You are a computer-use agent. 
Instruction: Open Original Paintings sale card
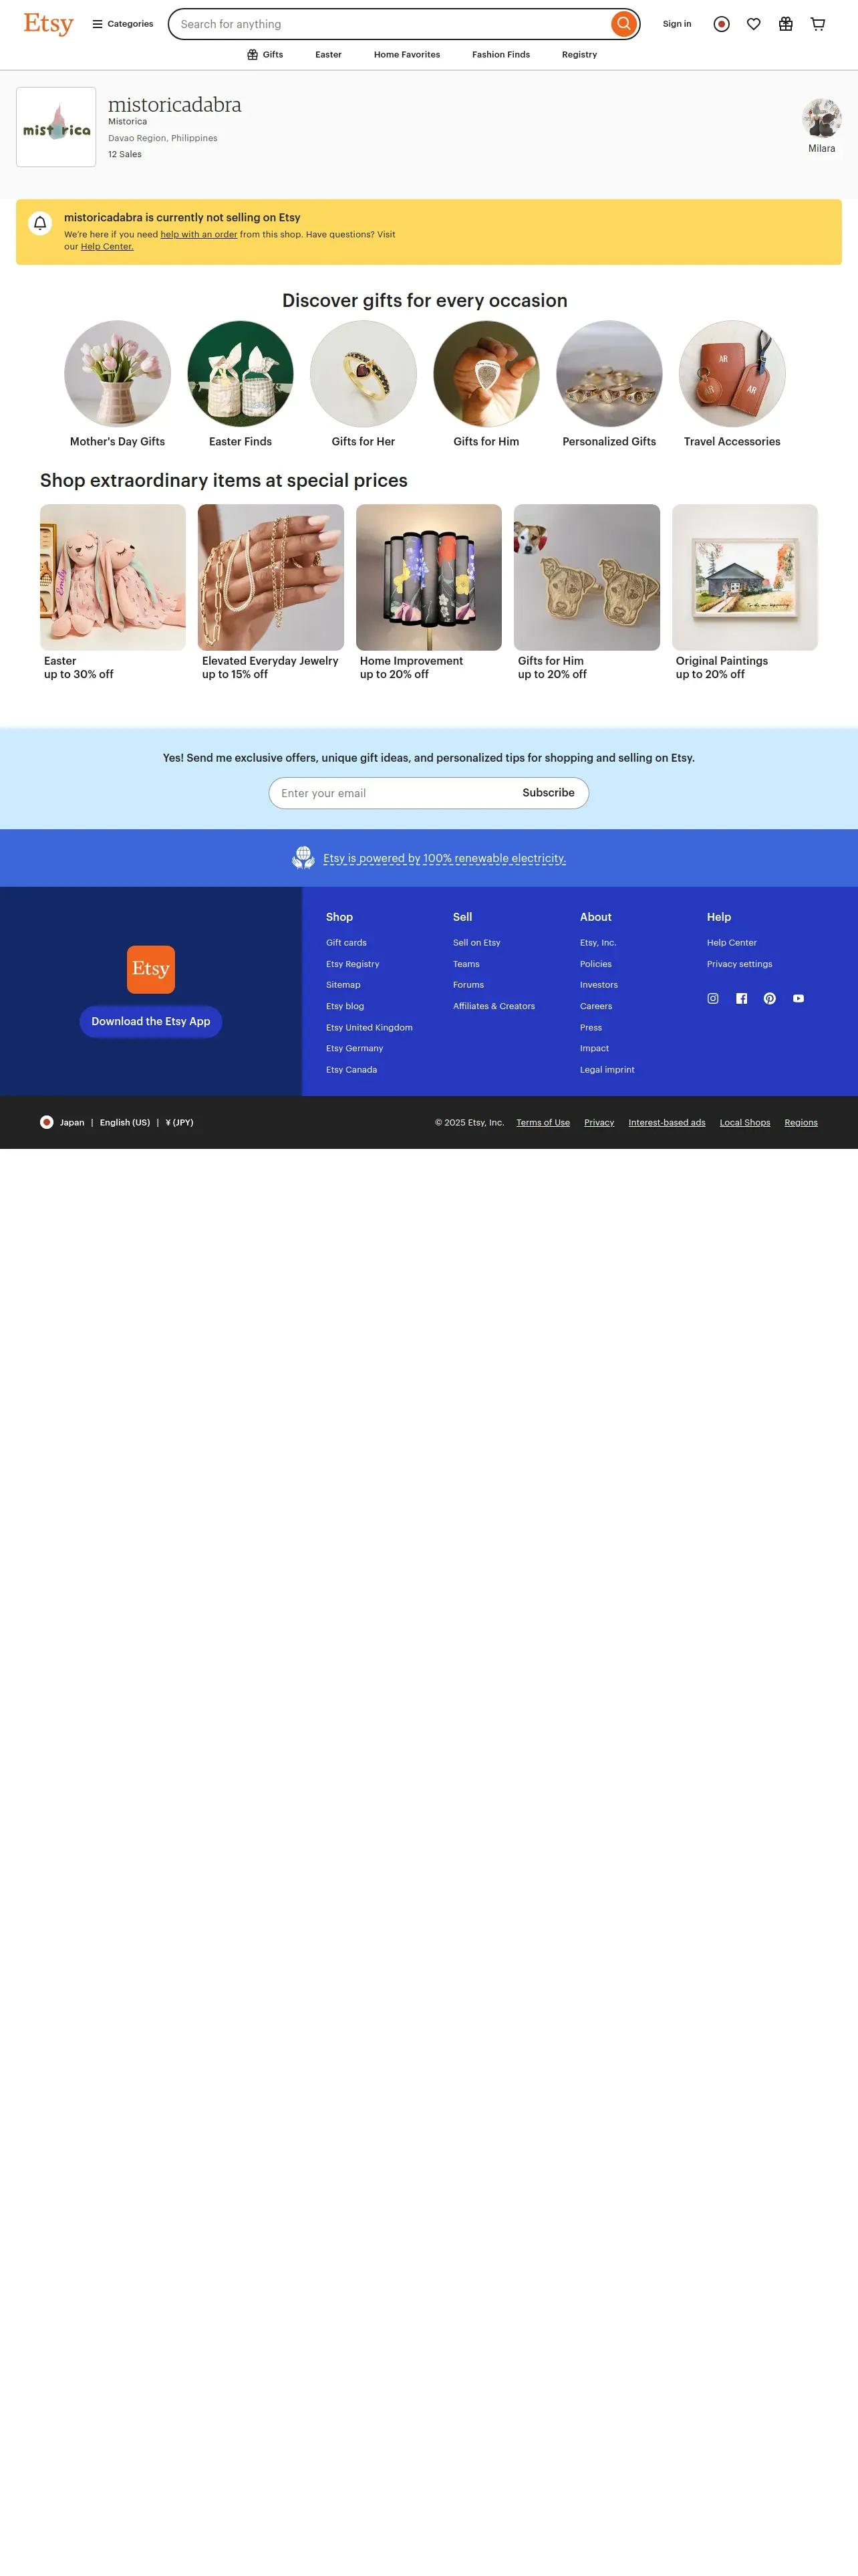tap(744, 593)
